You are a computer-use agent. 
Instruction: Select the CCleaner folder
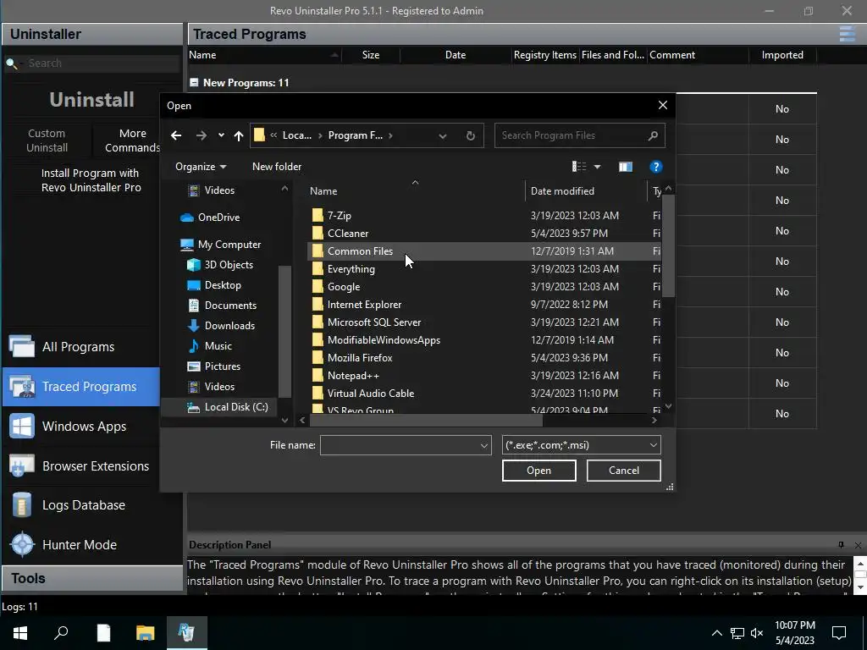point(348,234)
